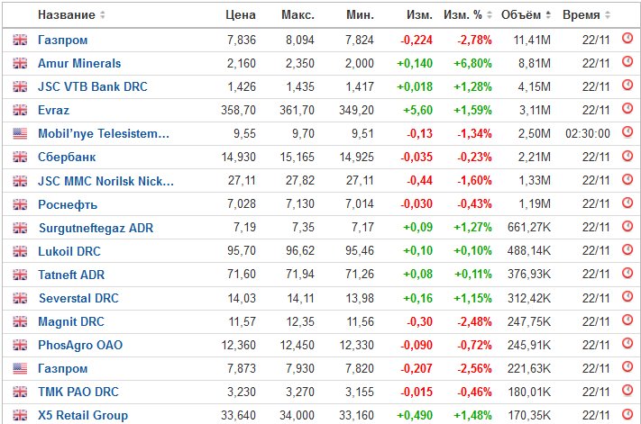Click the Изм. % column header
Image resolution: width=641 pixels, height=424 pixels.
point(462,15)
